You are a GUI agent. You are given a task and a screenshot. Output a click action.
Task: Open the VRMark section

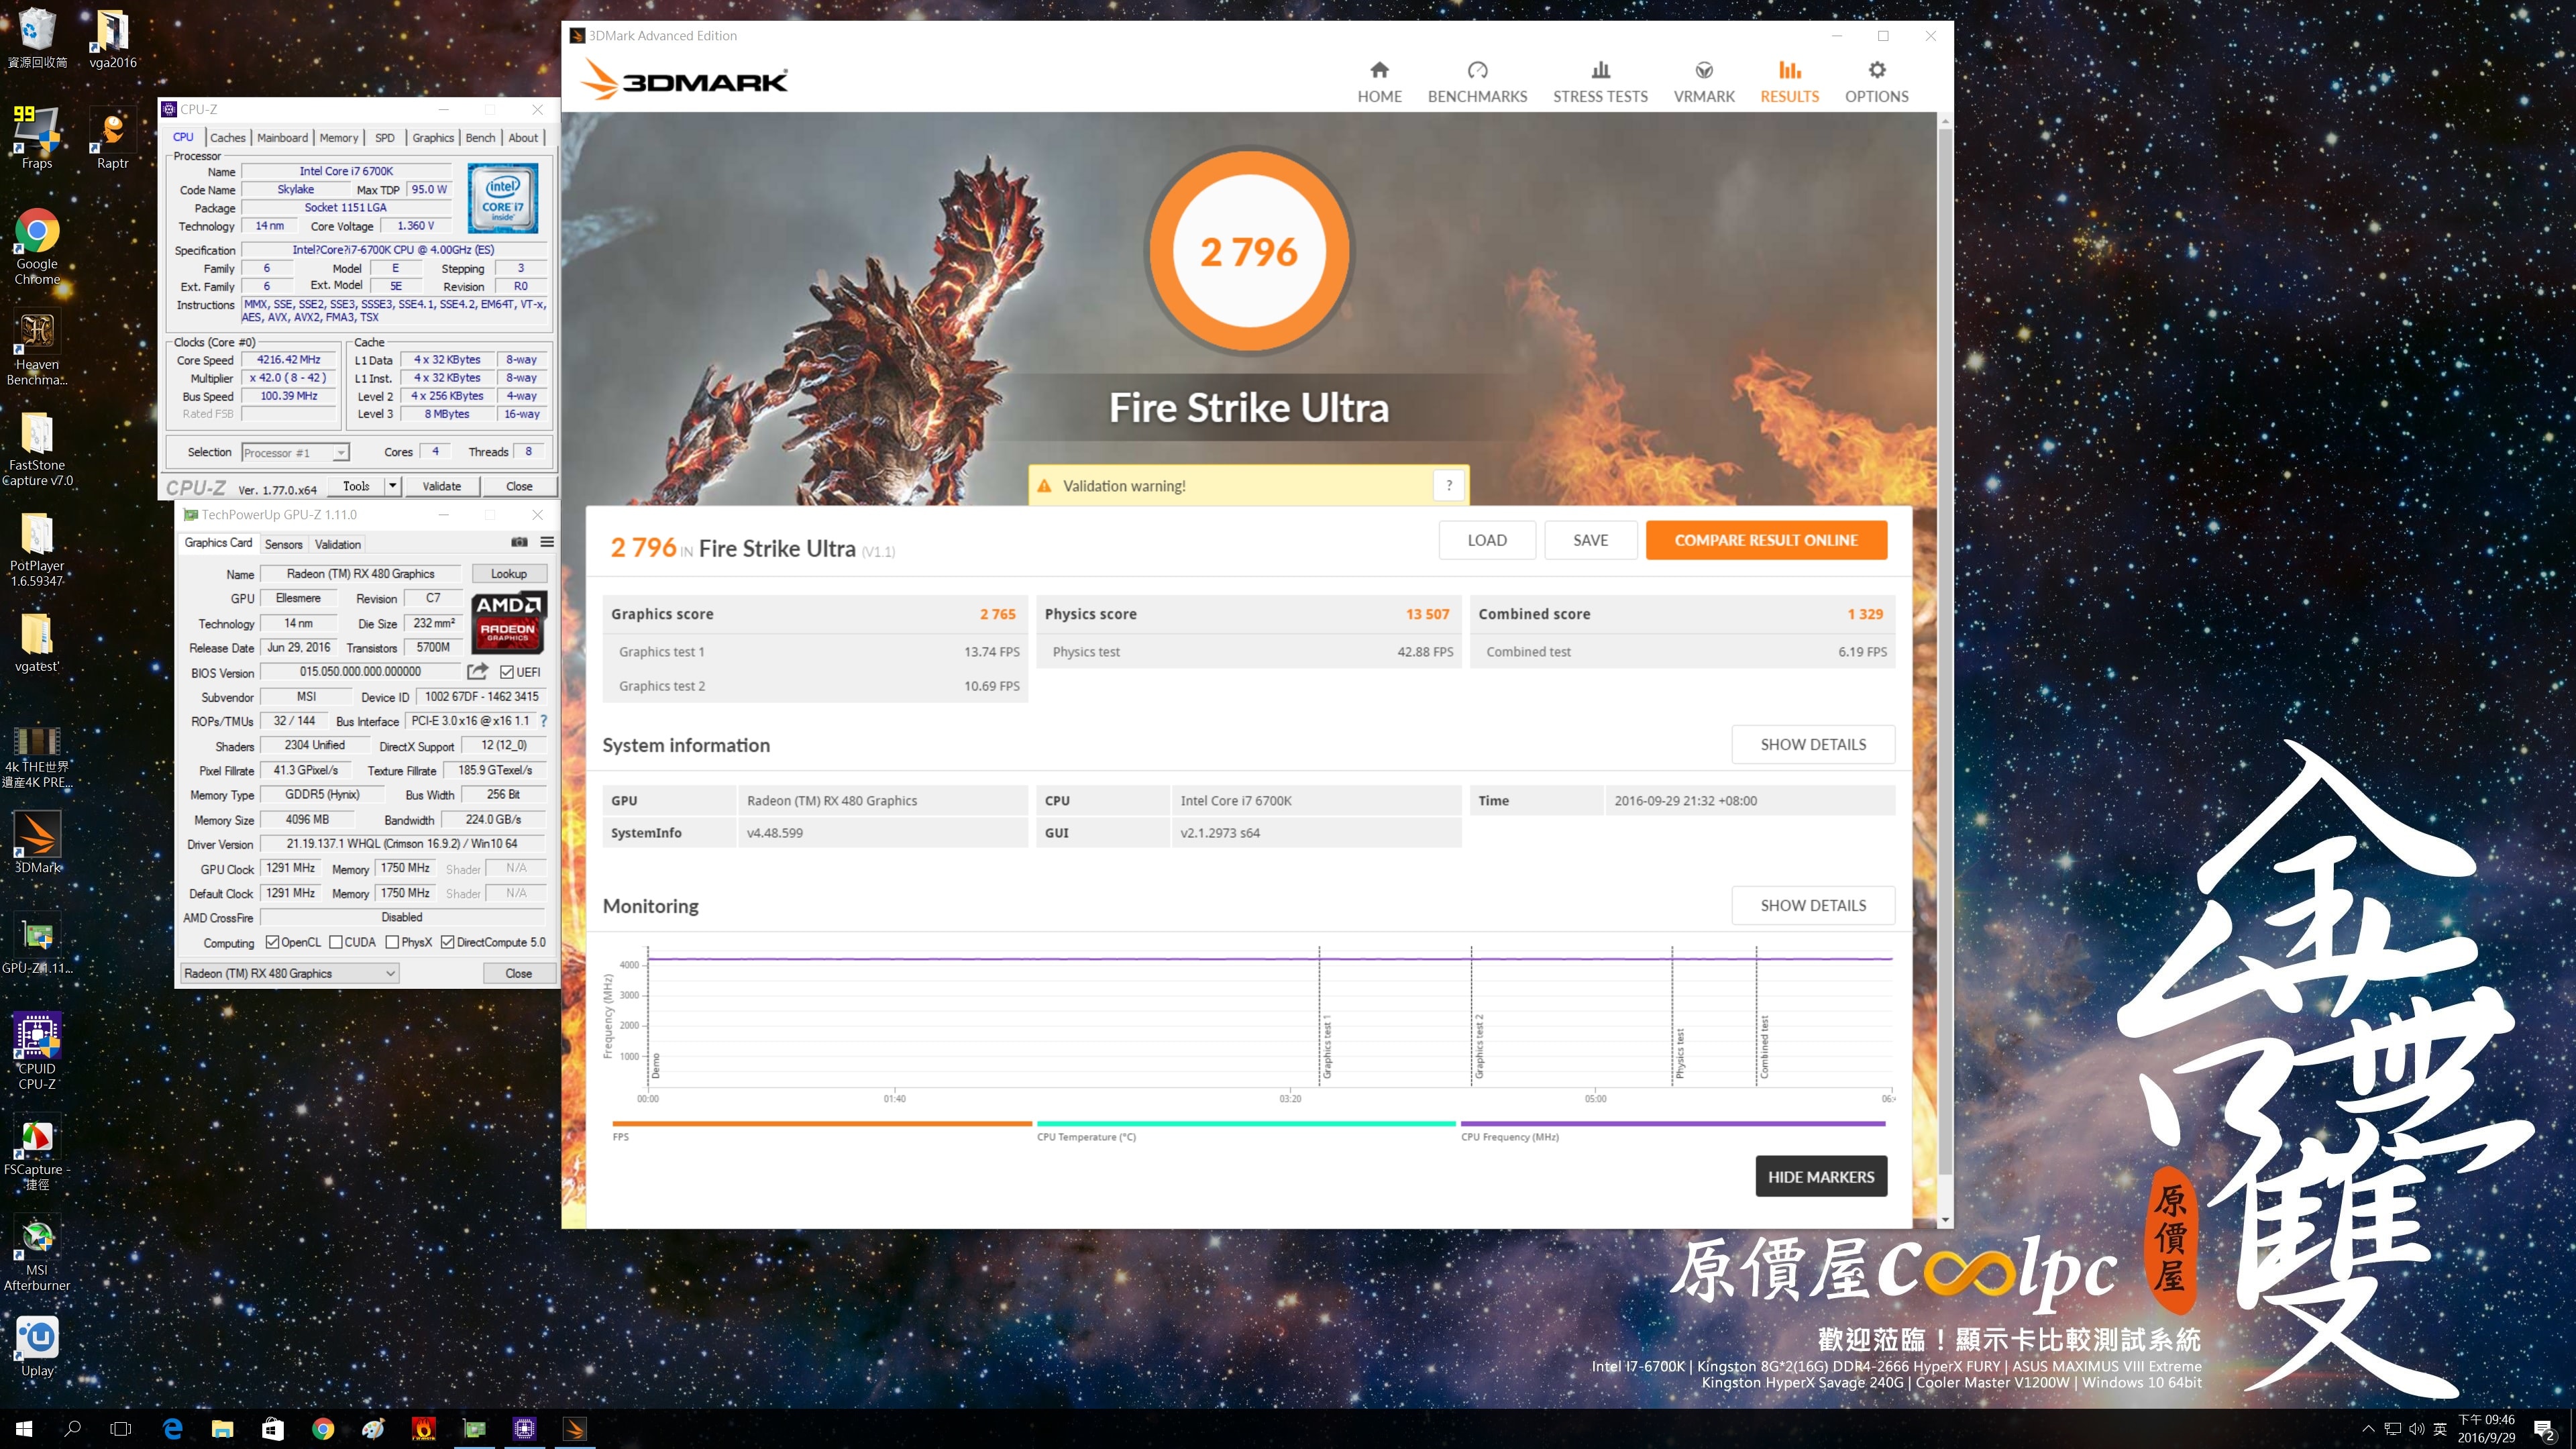coord(1704,82)
